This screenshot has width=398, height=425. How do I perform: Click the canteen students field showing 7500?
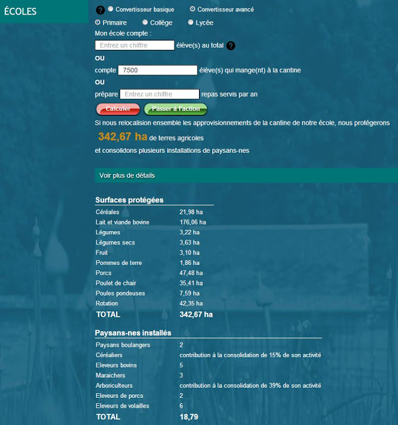point(158,70)
